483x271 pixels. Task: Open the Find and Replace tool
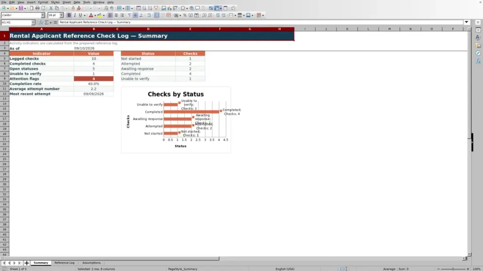point(106,8)
